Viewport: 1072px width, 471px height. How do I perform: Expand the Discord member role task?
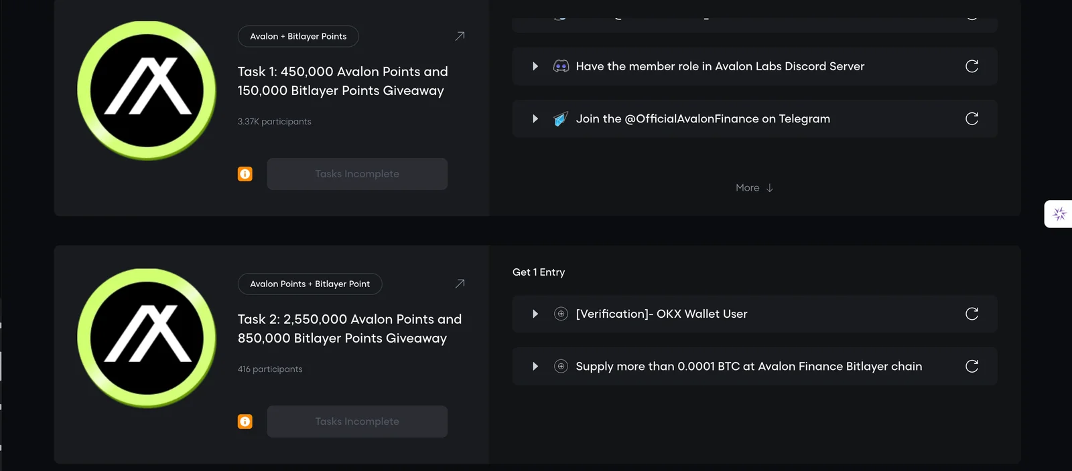pyautogui.click(x=535, y=66)
